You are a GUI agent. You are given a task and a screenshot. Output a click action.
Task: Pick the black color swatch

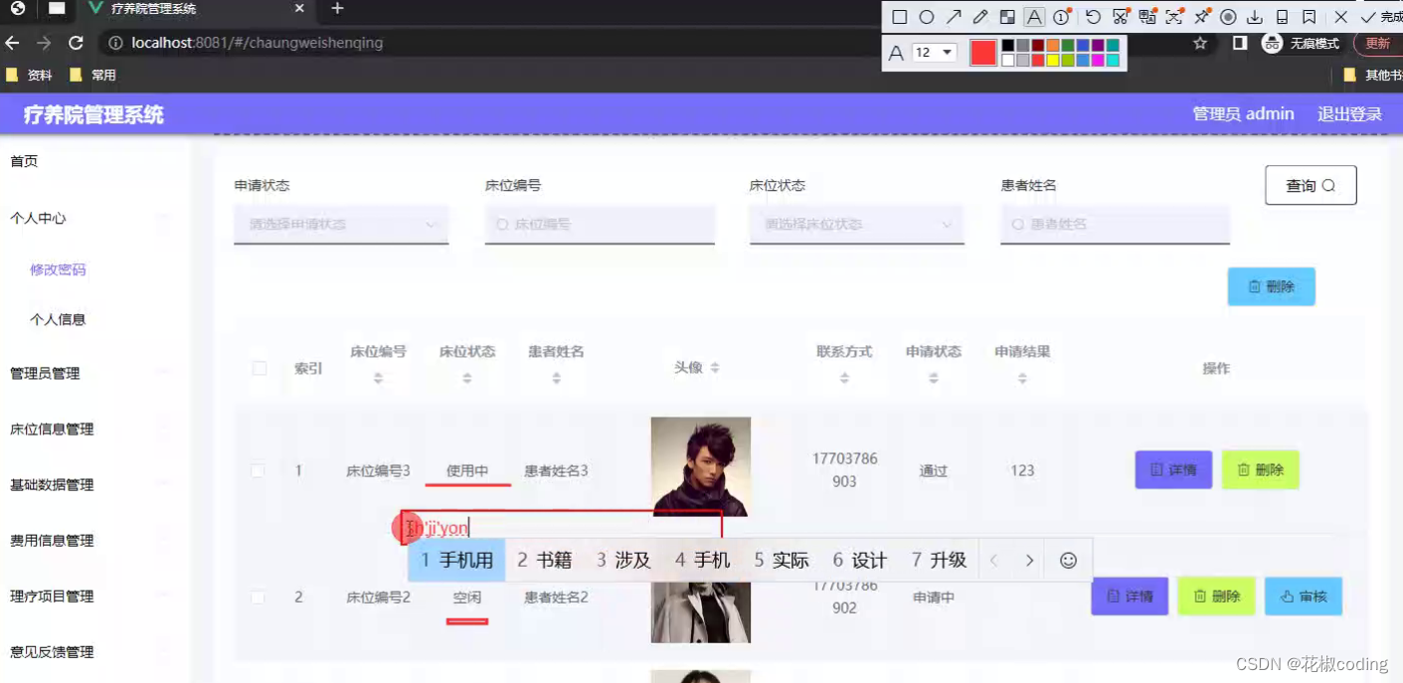pyautogui.click(x=1007, y=46)
